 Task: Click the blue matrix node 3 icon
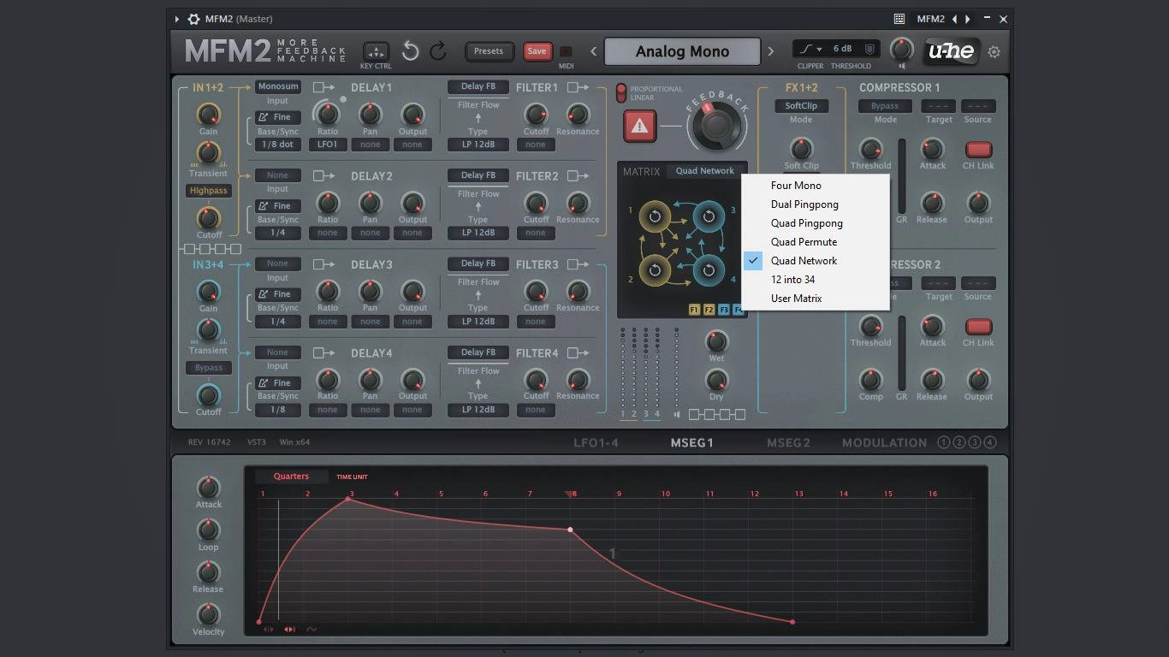pyautogui.click(x=709, y=216)
